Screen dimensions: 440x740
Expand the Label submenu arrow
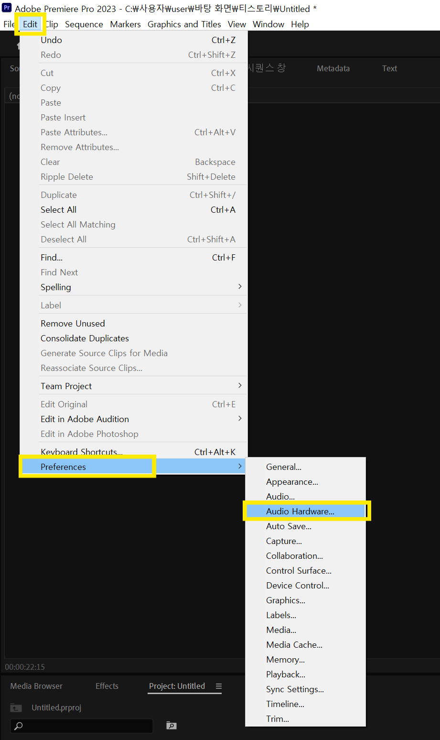pyautogui.click(x=240, y=305)
